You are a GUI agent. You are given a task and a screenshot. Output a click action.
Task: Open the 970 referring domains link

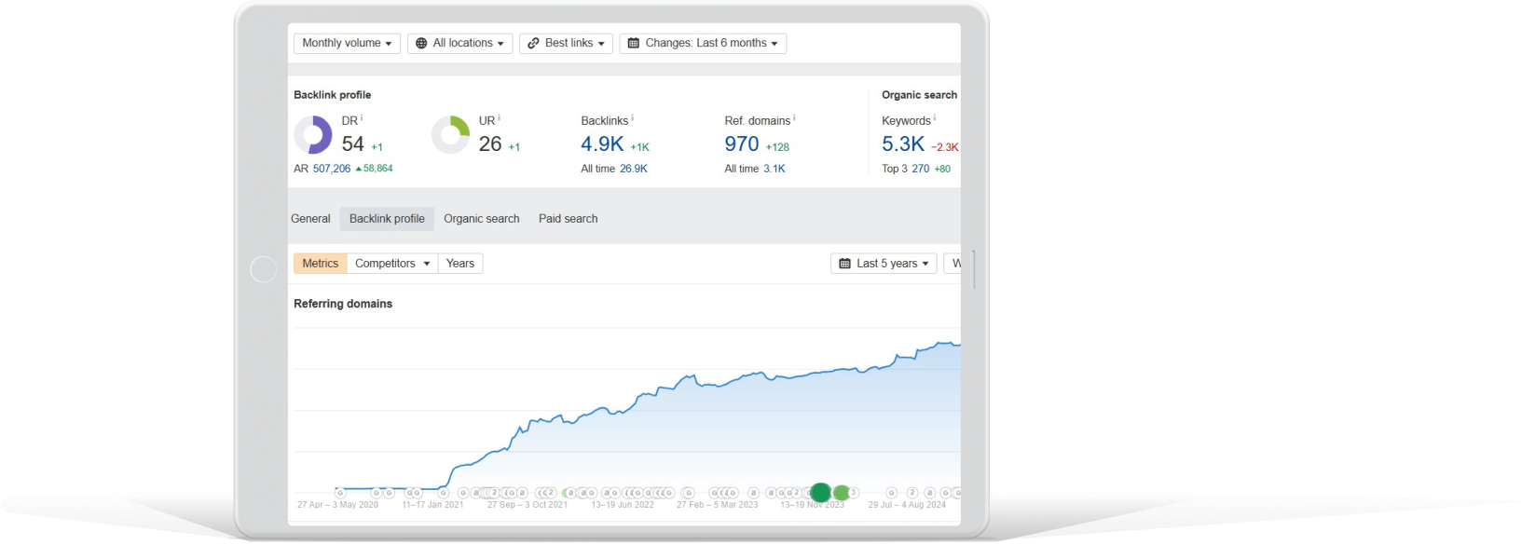pyautogui.click(x=742, y=144)
